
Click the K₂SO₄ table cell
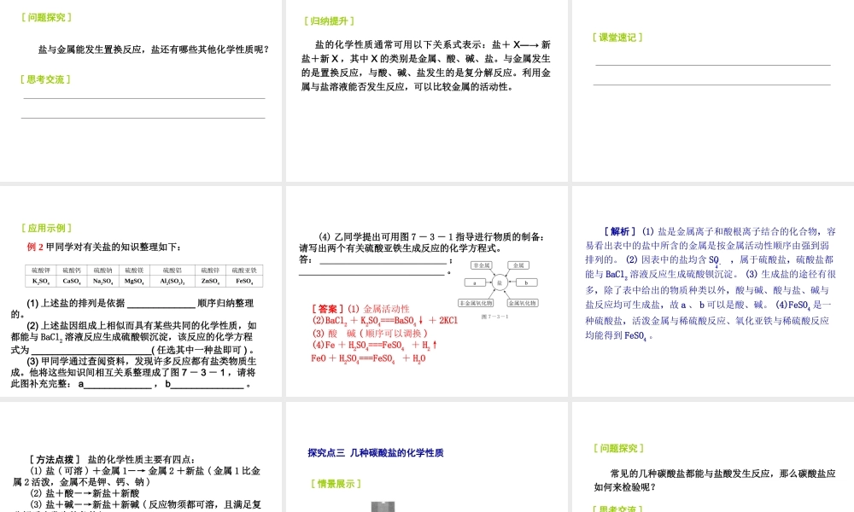point(41,282)
